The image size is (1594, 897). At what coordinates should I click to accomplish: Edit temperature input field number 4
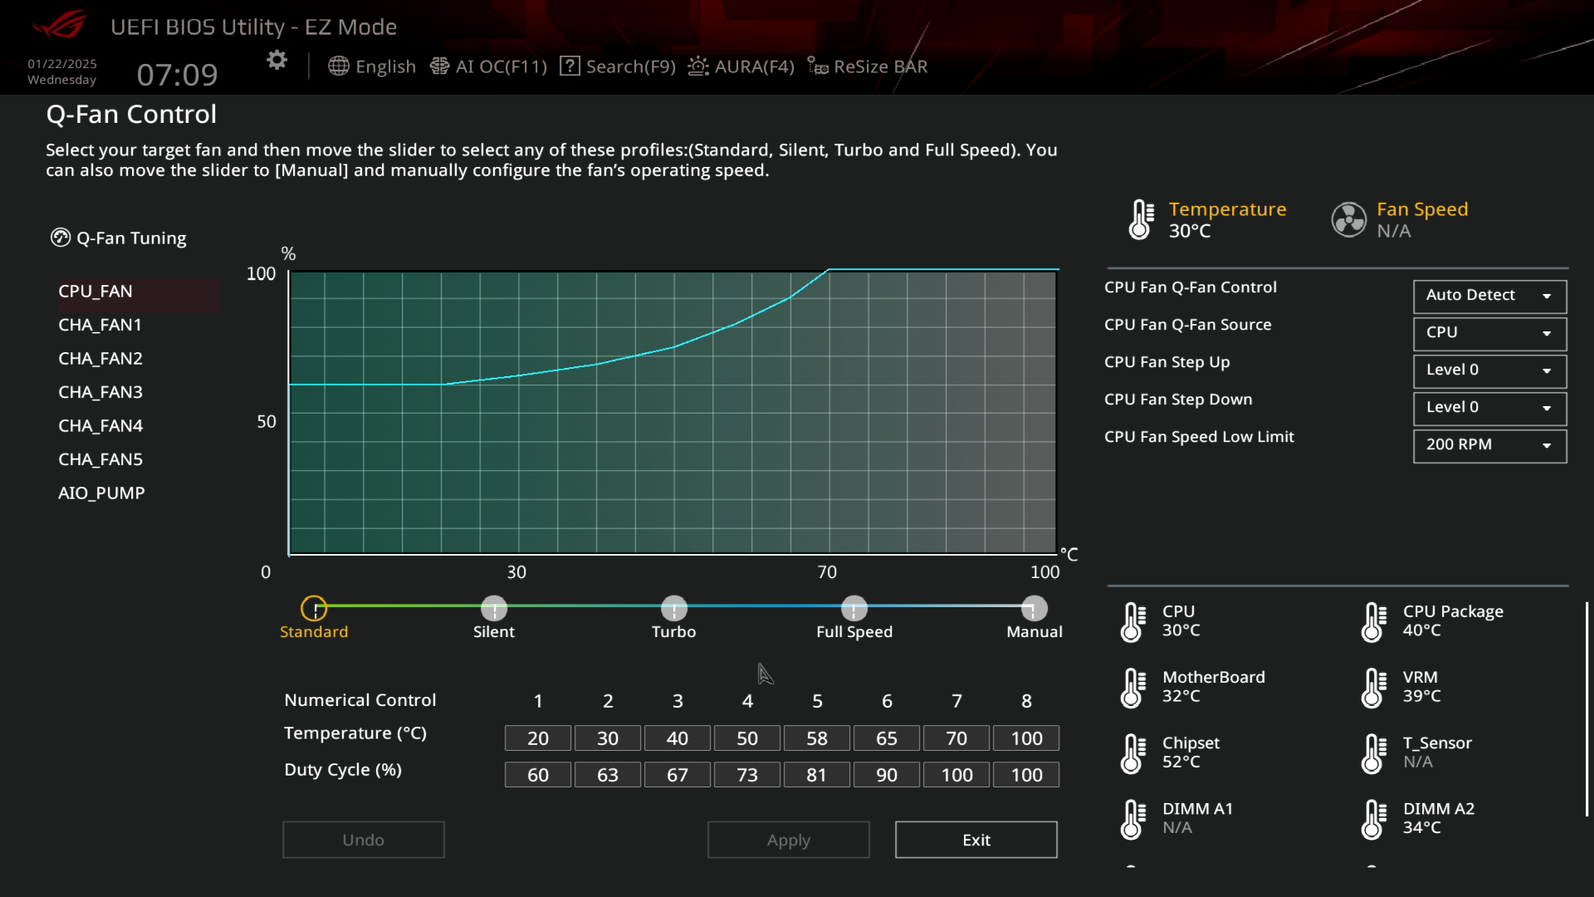click(x=746, y=737)
